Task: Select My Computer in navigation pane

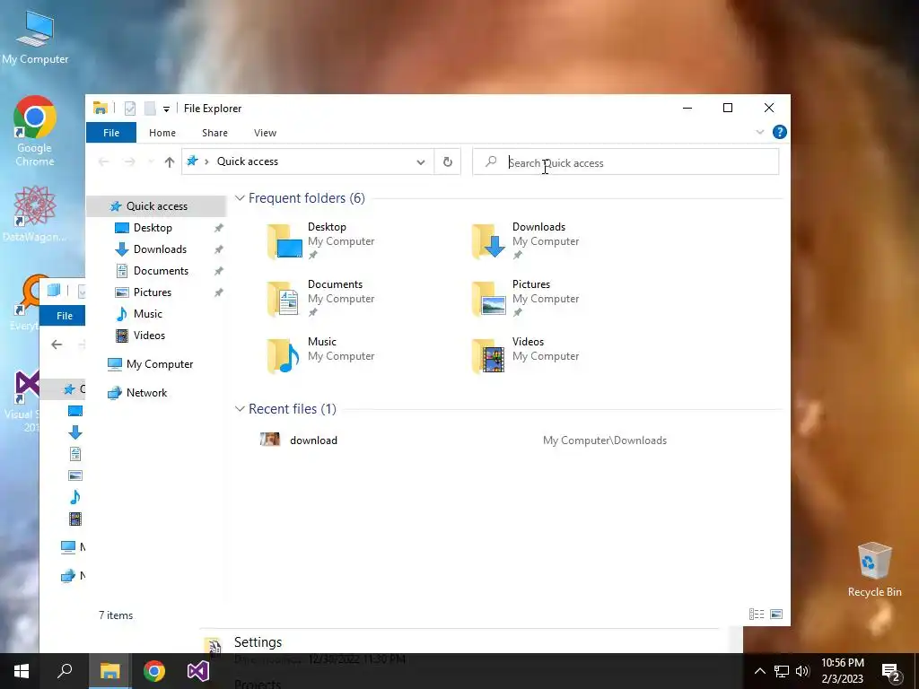Action: tap(160, 364)
